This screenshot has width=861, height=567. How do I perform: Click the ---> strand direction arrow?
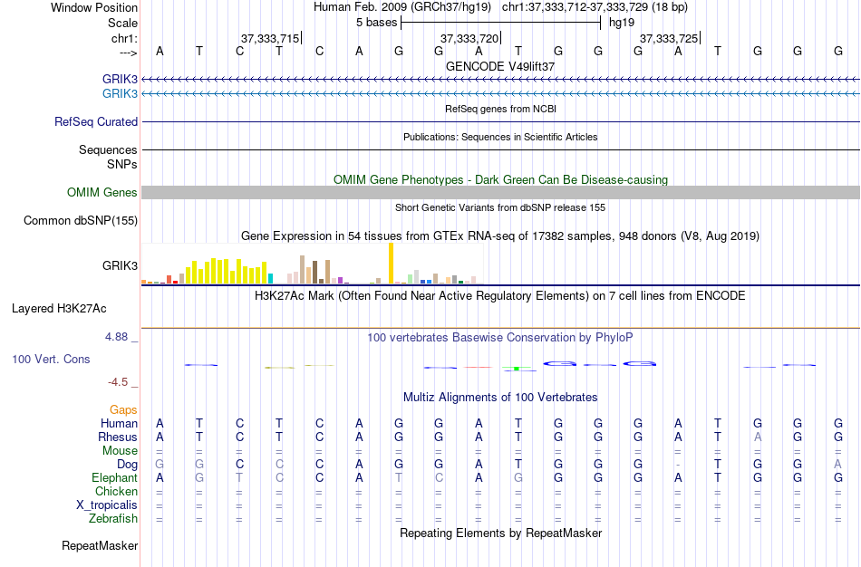(129, 53)
